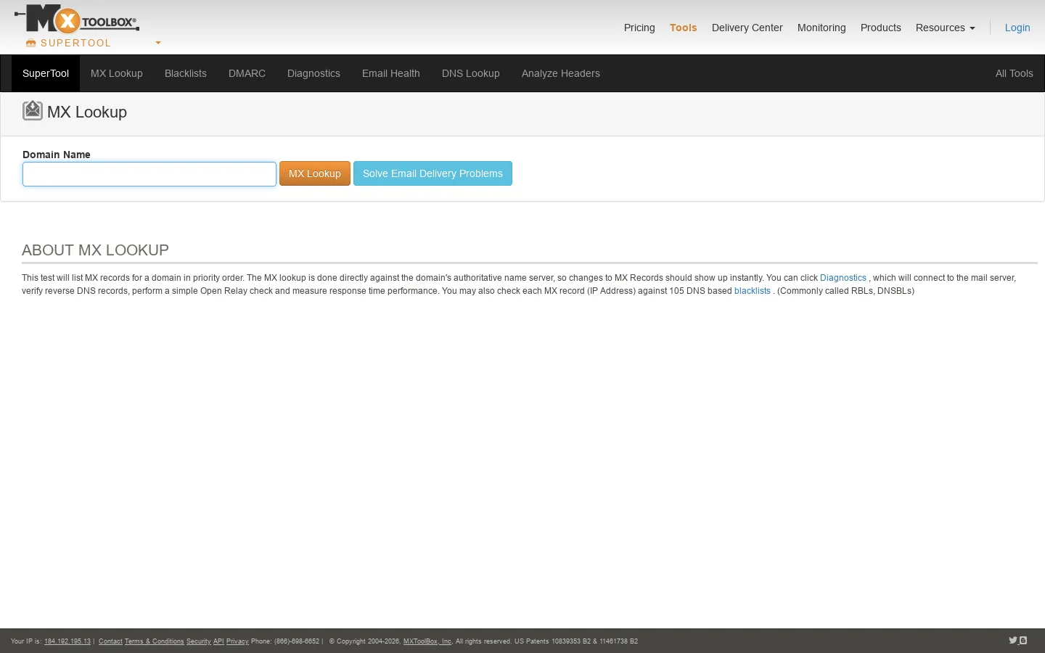
Task: Switch to DNS Lookup tab
Action: click(x=471, y=73)
